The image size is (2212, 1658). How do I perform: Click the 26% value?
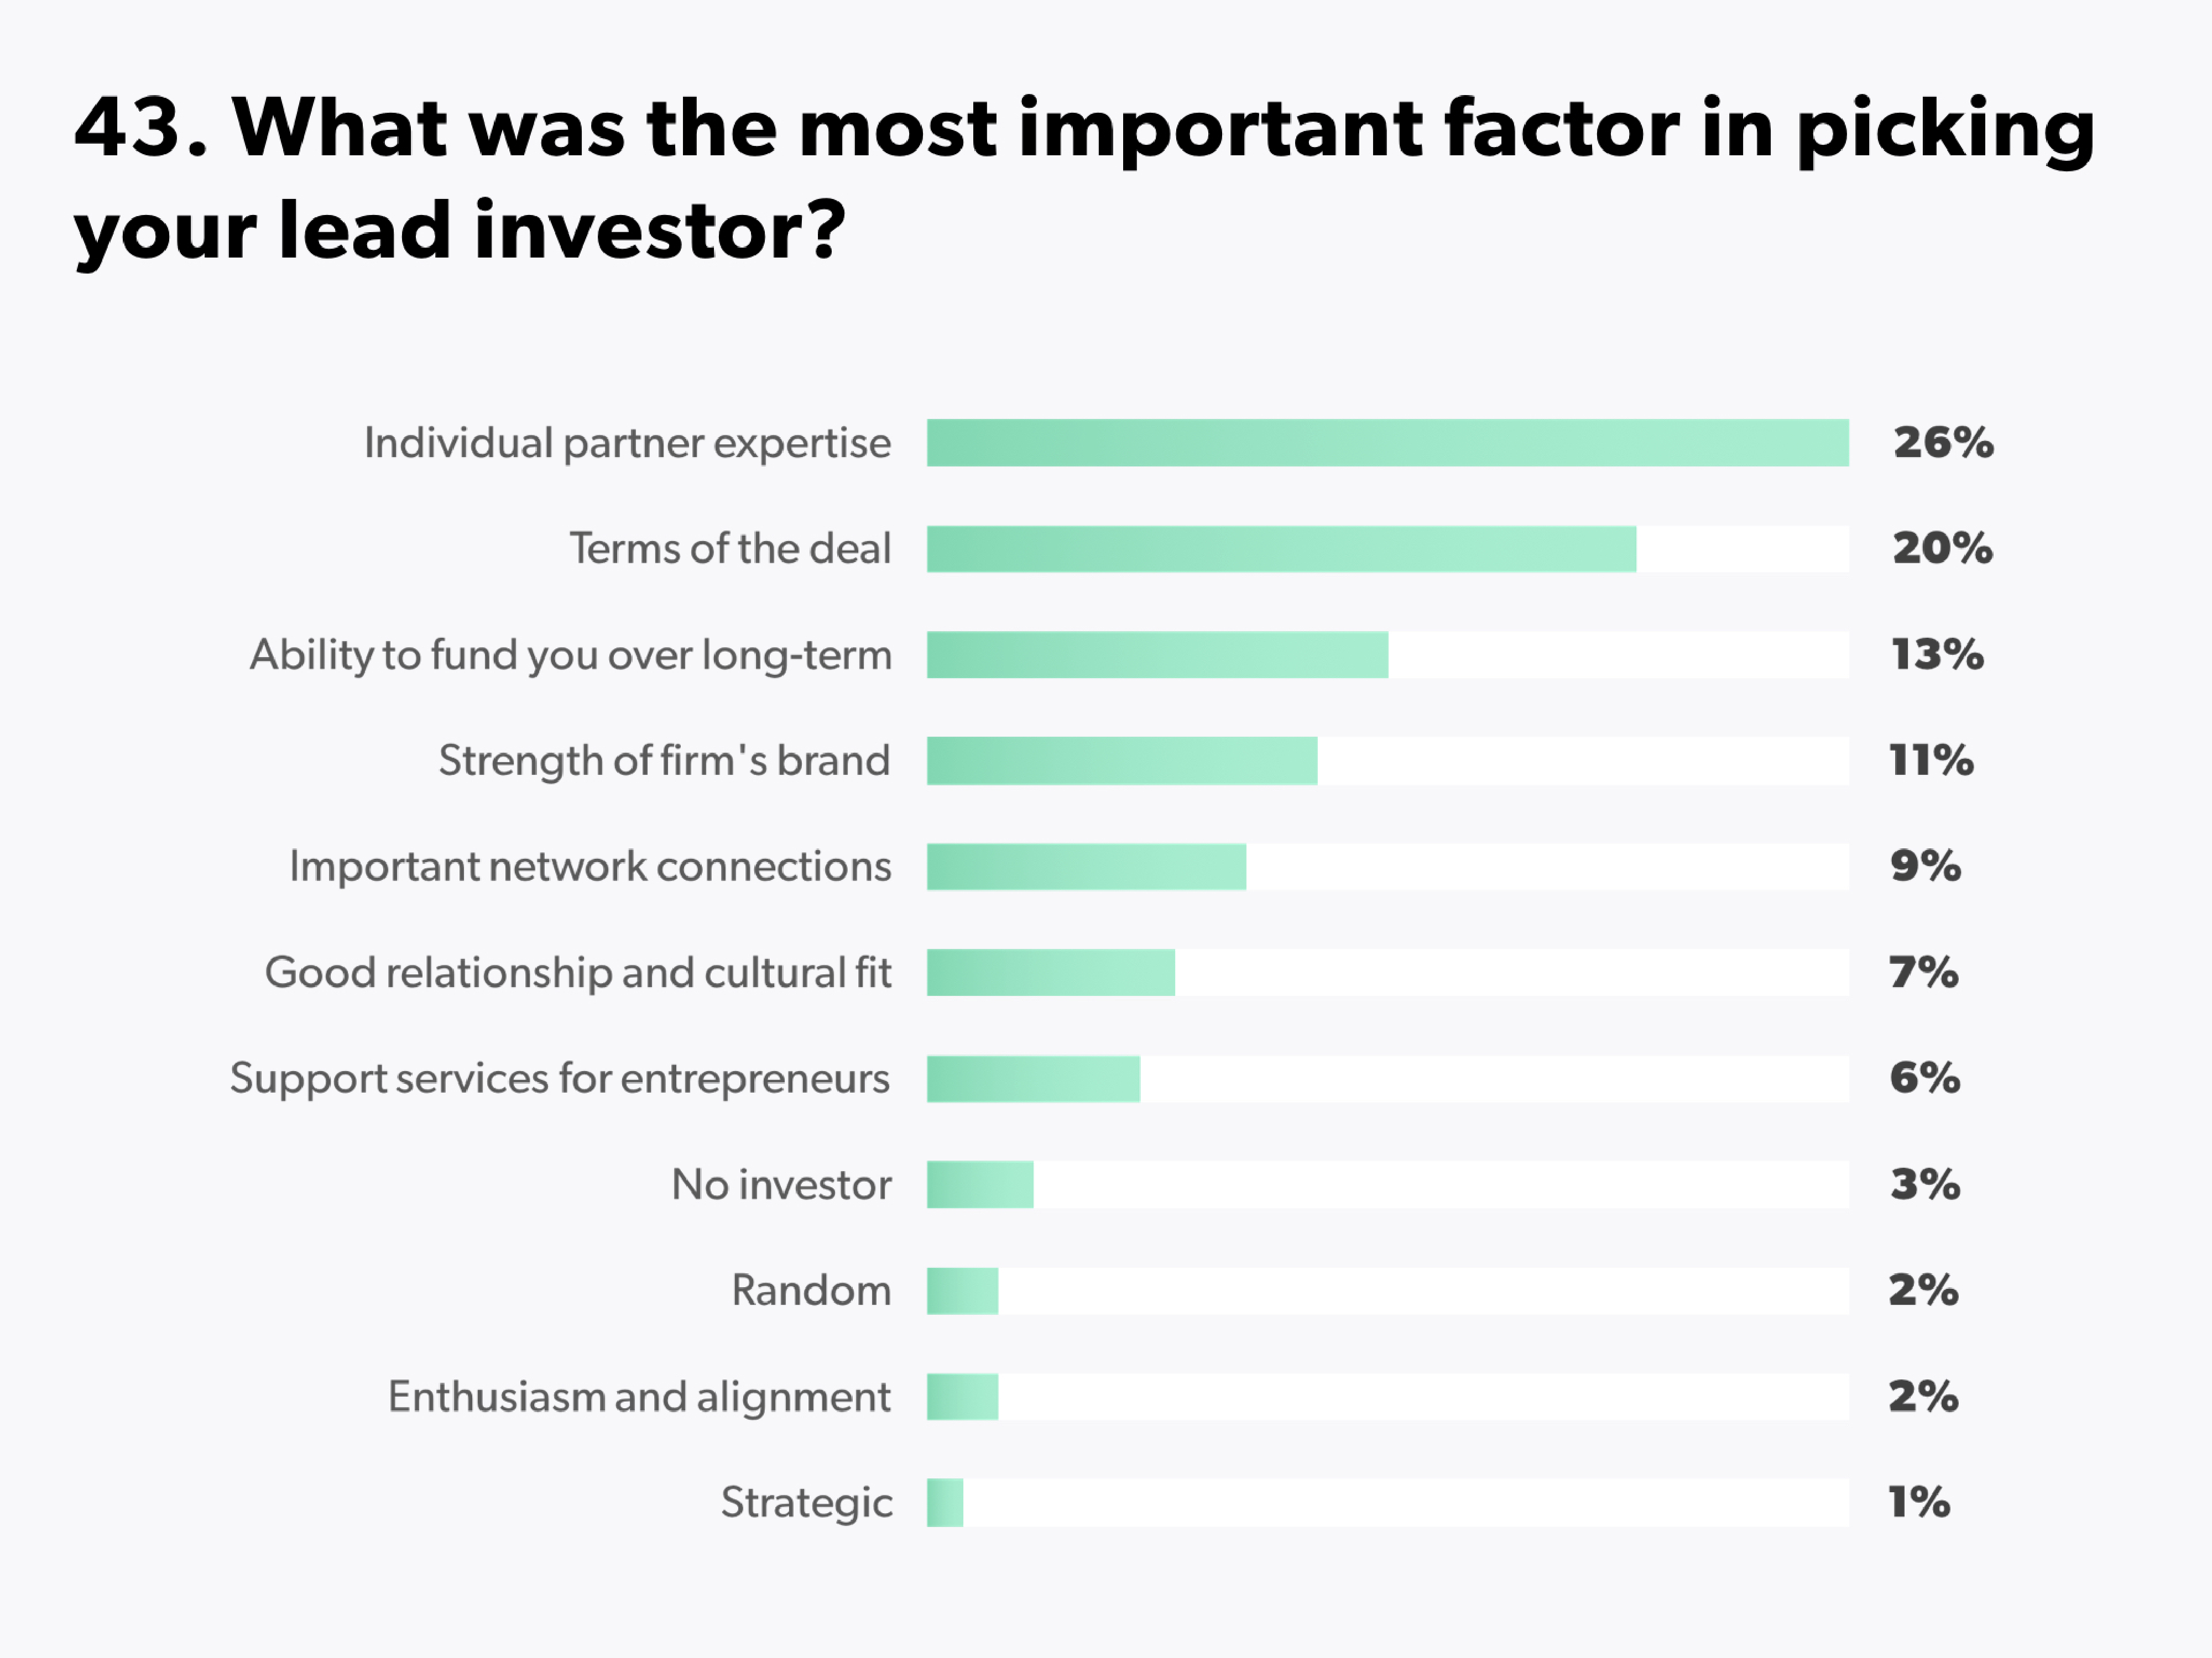(1943, 443)
